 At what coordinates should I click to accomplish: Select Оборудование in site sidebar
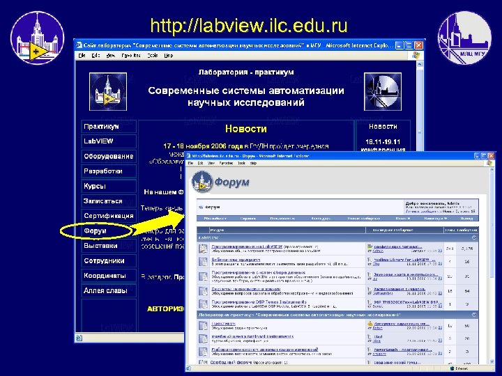(109, 156)
